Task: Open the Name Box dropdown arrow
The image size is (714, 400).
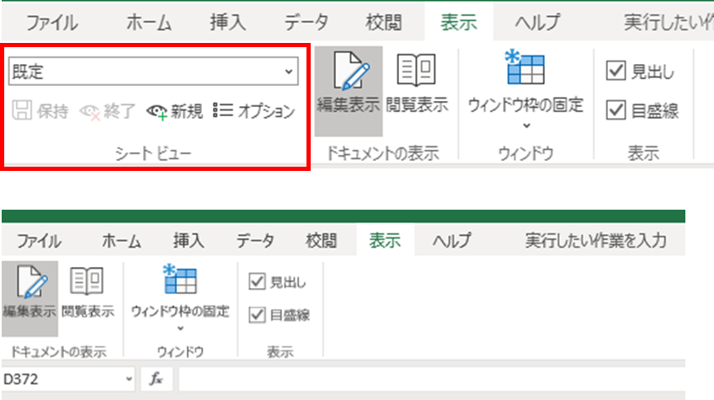Action: pos(129,379)
